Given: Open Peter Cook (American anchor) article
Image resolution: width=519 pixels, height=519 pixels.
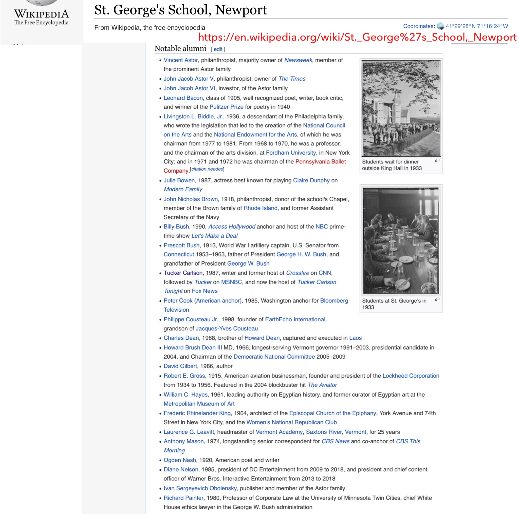Looking at the screenshot, I should click(x=202, y=301).
